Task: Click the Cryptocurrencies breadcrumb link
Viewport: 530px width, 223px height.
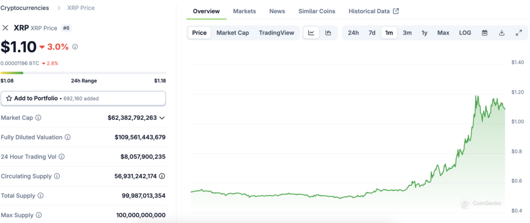Action: tap(25, 8)
